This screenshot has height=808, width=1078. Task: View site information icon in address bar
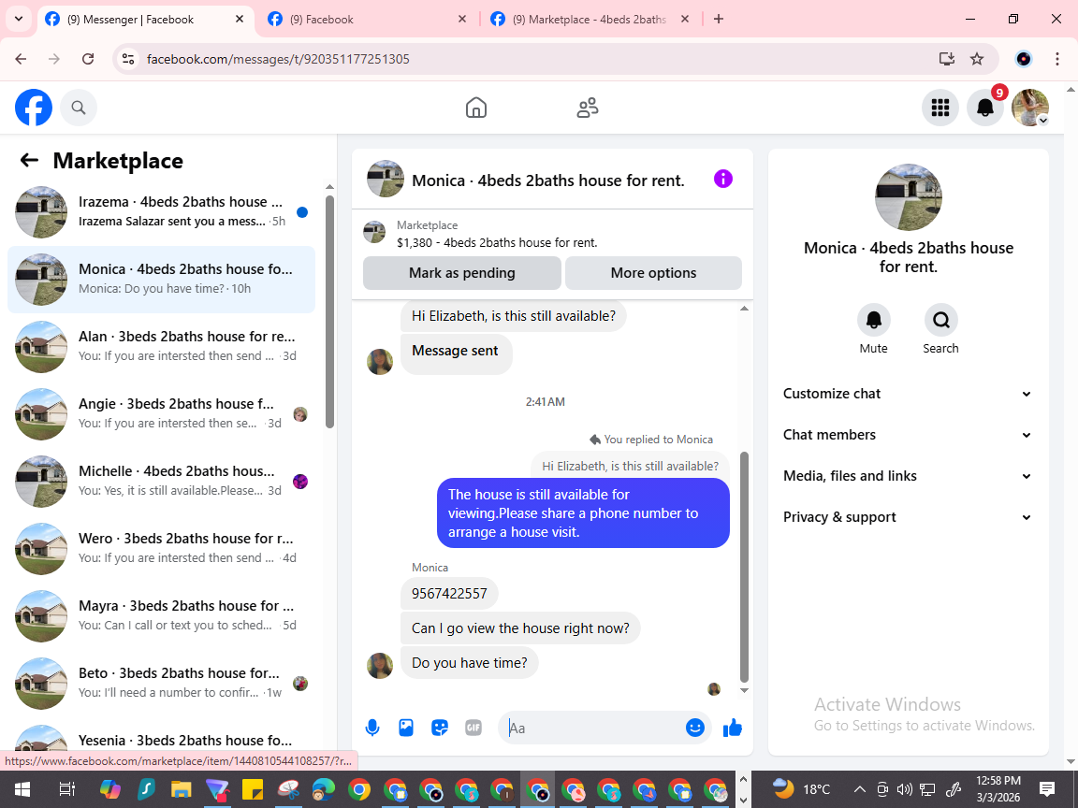128,59
